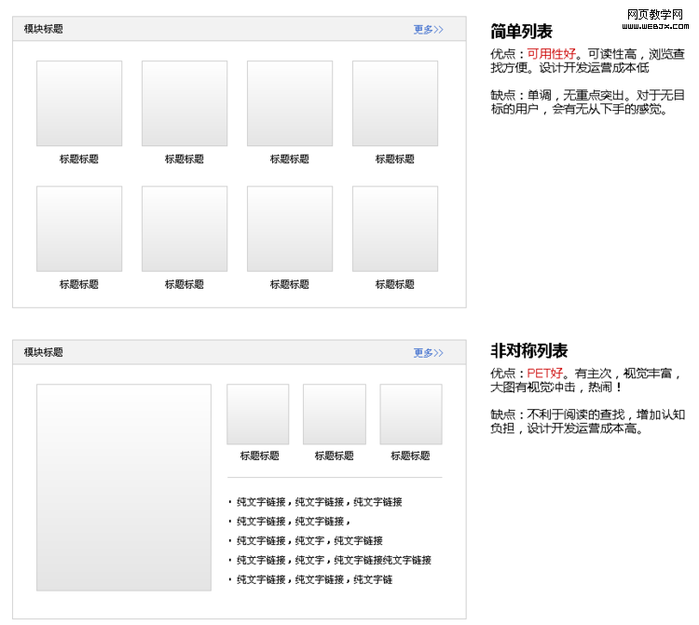The height and width of the screenshot is (625, 699).
Task: Click 模块标题 header of the upper module
Action: tap(44, 30)
